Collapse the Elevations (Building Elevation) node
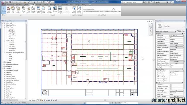Image resolution: width=187 pixels, height=105 pixels. (x=5, y=52)
